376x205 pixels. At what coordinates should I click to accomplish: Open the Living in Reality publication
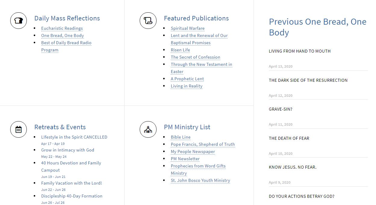coord(187,86)
